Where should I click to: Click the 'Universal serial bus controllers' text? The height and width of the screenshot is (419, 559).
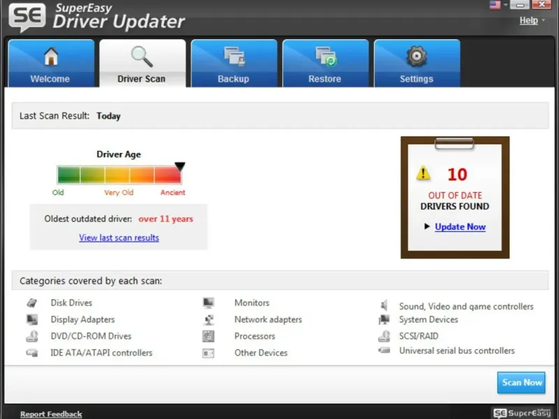pos(457,351)
